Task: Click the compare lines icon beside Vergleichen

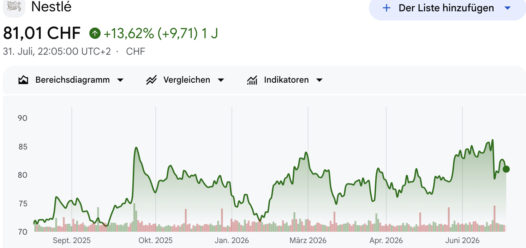Action: (x=151, y=80)
